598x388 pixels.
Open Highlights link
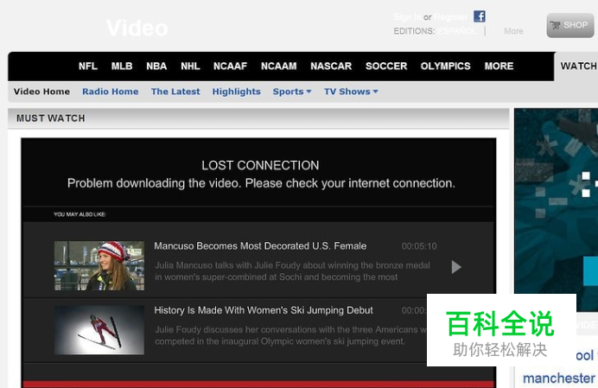(x=237, y=92)
